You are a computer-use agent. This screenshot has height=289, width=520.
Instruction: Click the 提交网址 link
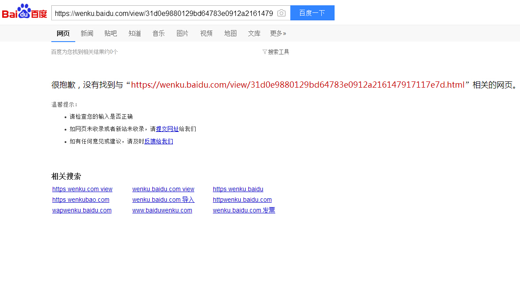tap(167, 129)
